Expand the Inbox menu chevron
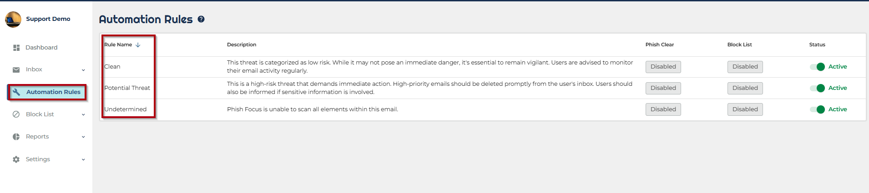Screen dimensions: 869x193 click(83, 70)
